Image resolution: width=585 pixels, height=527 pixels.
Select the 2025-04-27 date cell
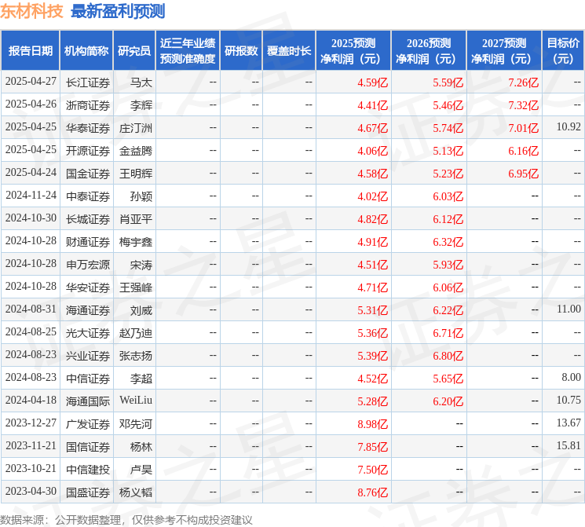pos(31,82)
